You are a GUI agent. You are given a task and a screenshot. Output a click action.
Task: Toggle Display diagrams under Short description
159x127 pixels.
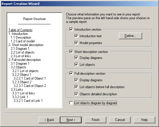pyautogui.click(x=76, y=57)
